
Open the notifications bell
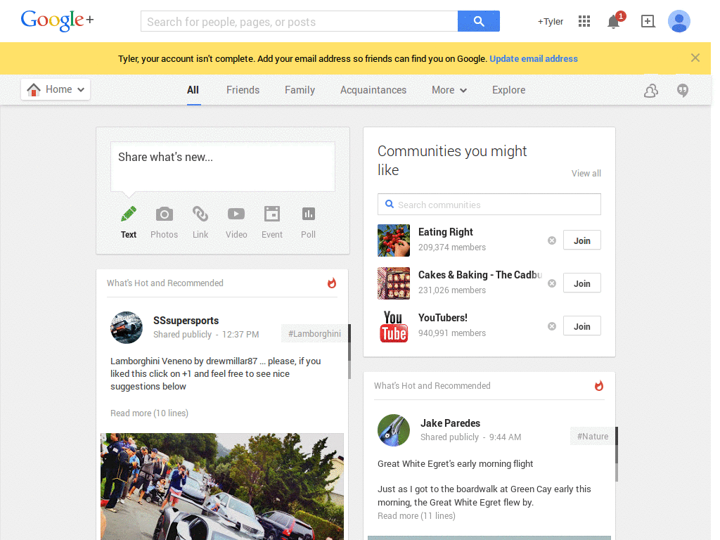[614, 21]
